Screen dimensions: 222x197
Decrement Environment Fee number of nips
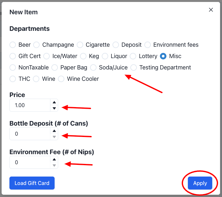(x=54, y=166)
